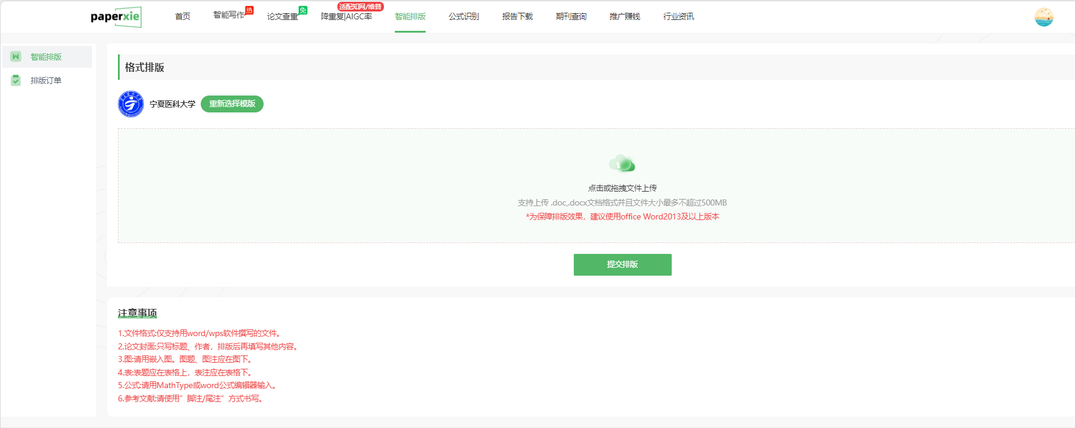Switch to the 公式识别 tab
The height and width of the screenshot is (428, 1075).
click(464, 17)
